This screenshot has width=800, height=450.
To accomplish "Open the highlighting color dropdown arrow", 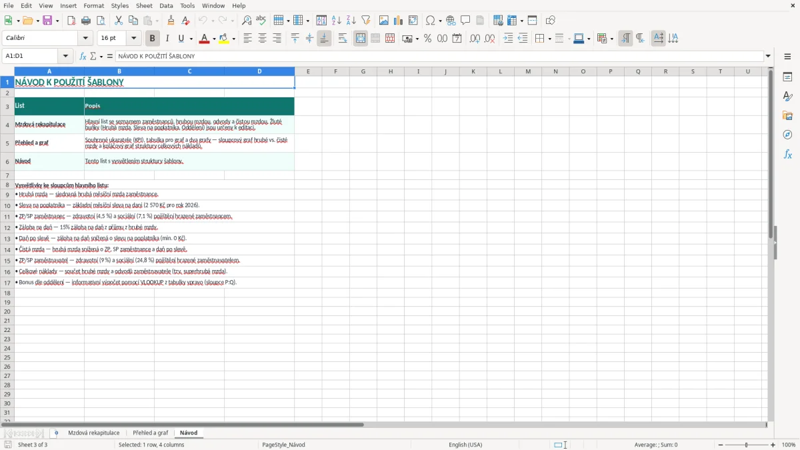I will pos(233,39).
